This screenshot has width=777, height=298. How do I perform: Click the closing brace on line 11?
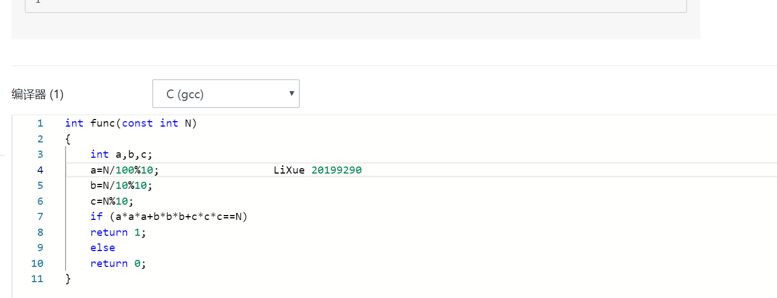tap(68, 279)
